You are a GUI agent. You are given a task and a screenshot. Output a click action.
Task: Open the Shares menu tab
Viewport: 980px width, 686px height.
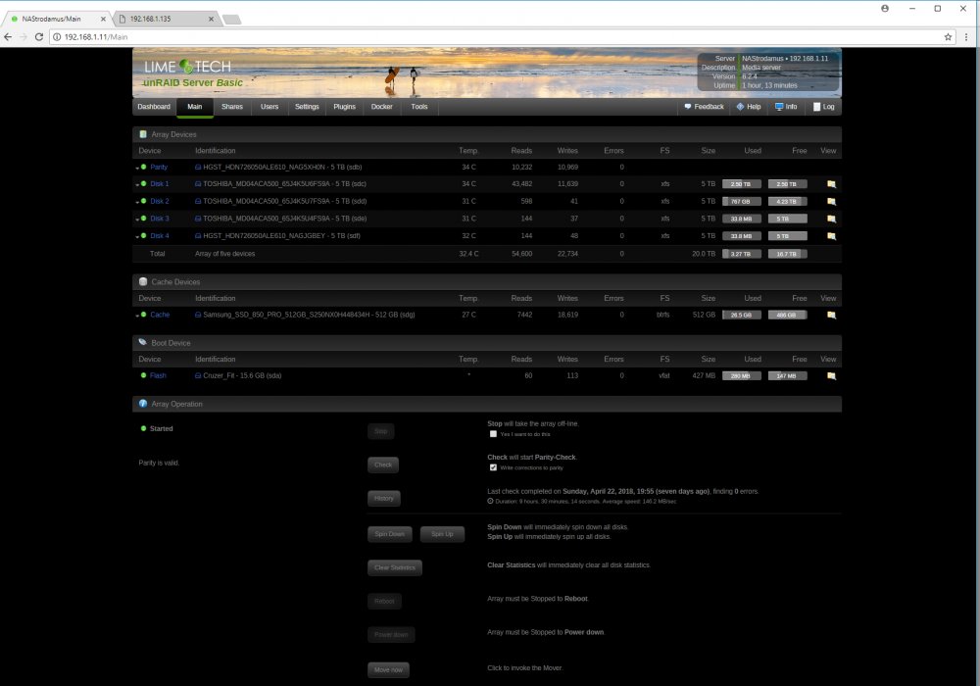coord(232,107)
